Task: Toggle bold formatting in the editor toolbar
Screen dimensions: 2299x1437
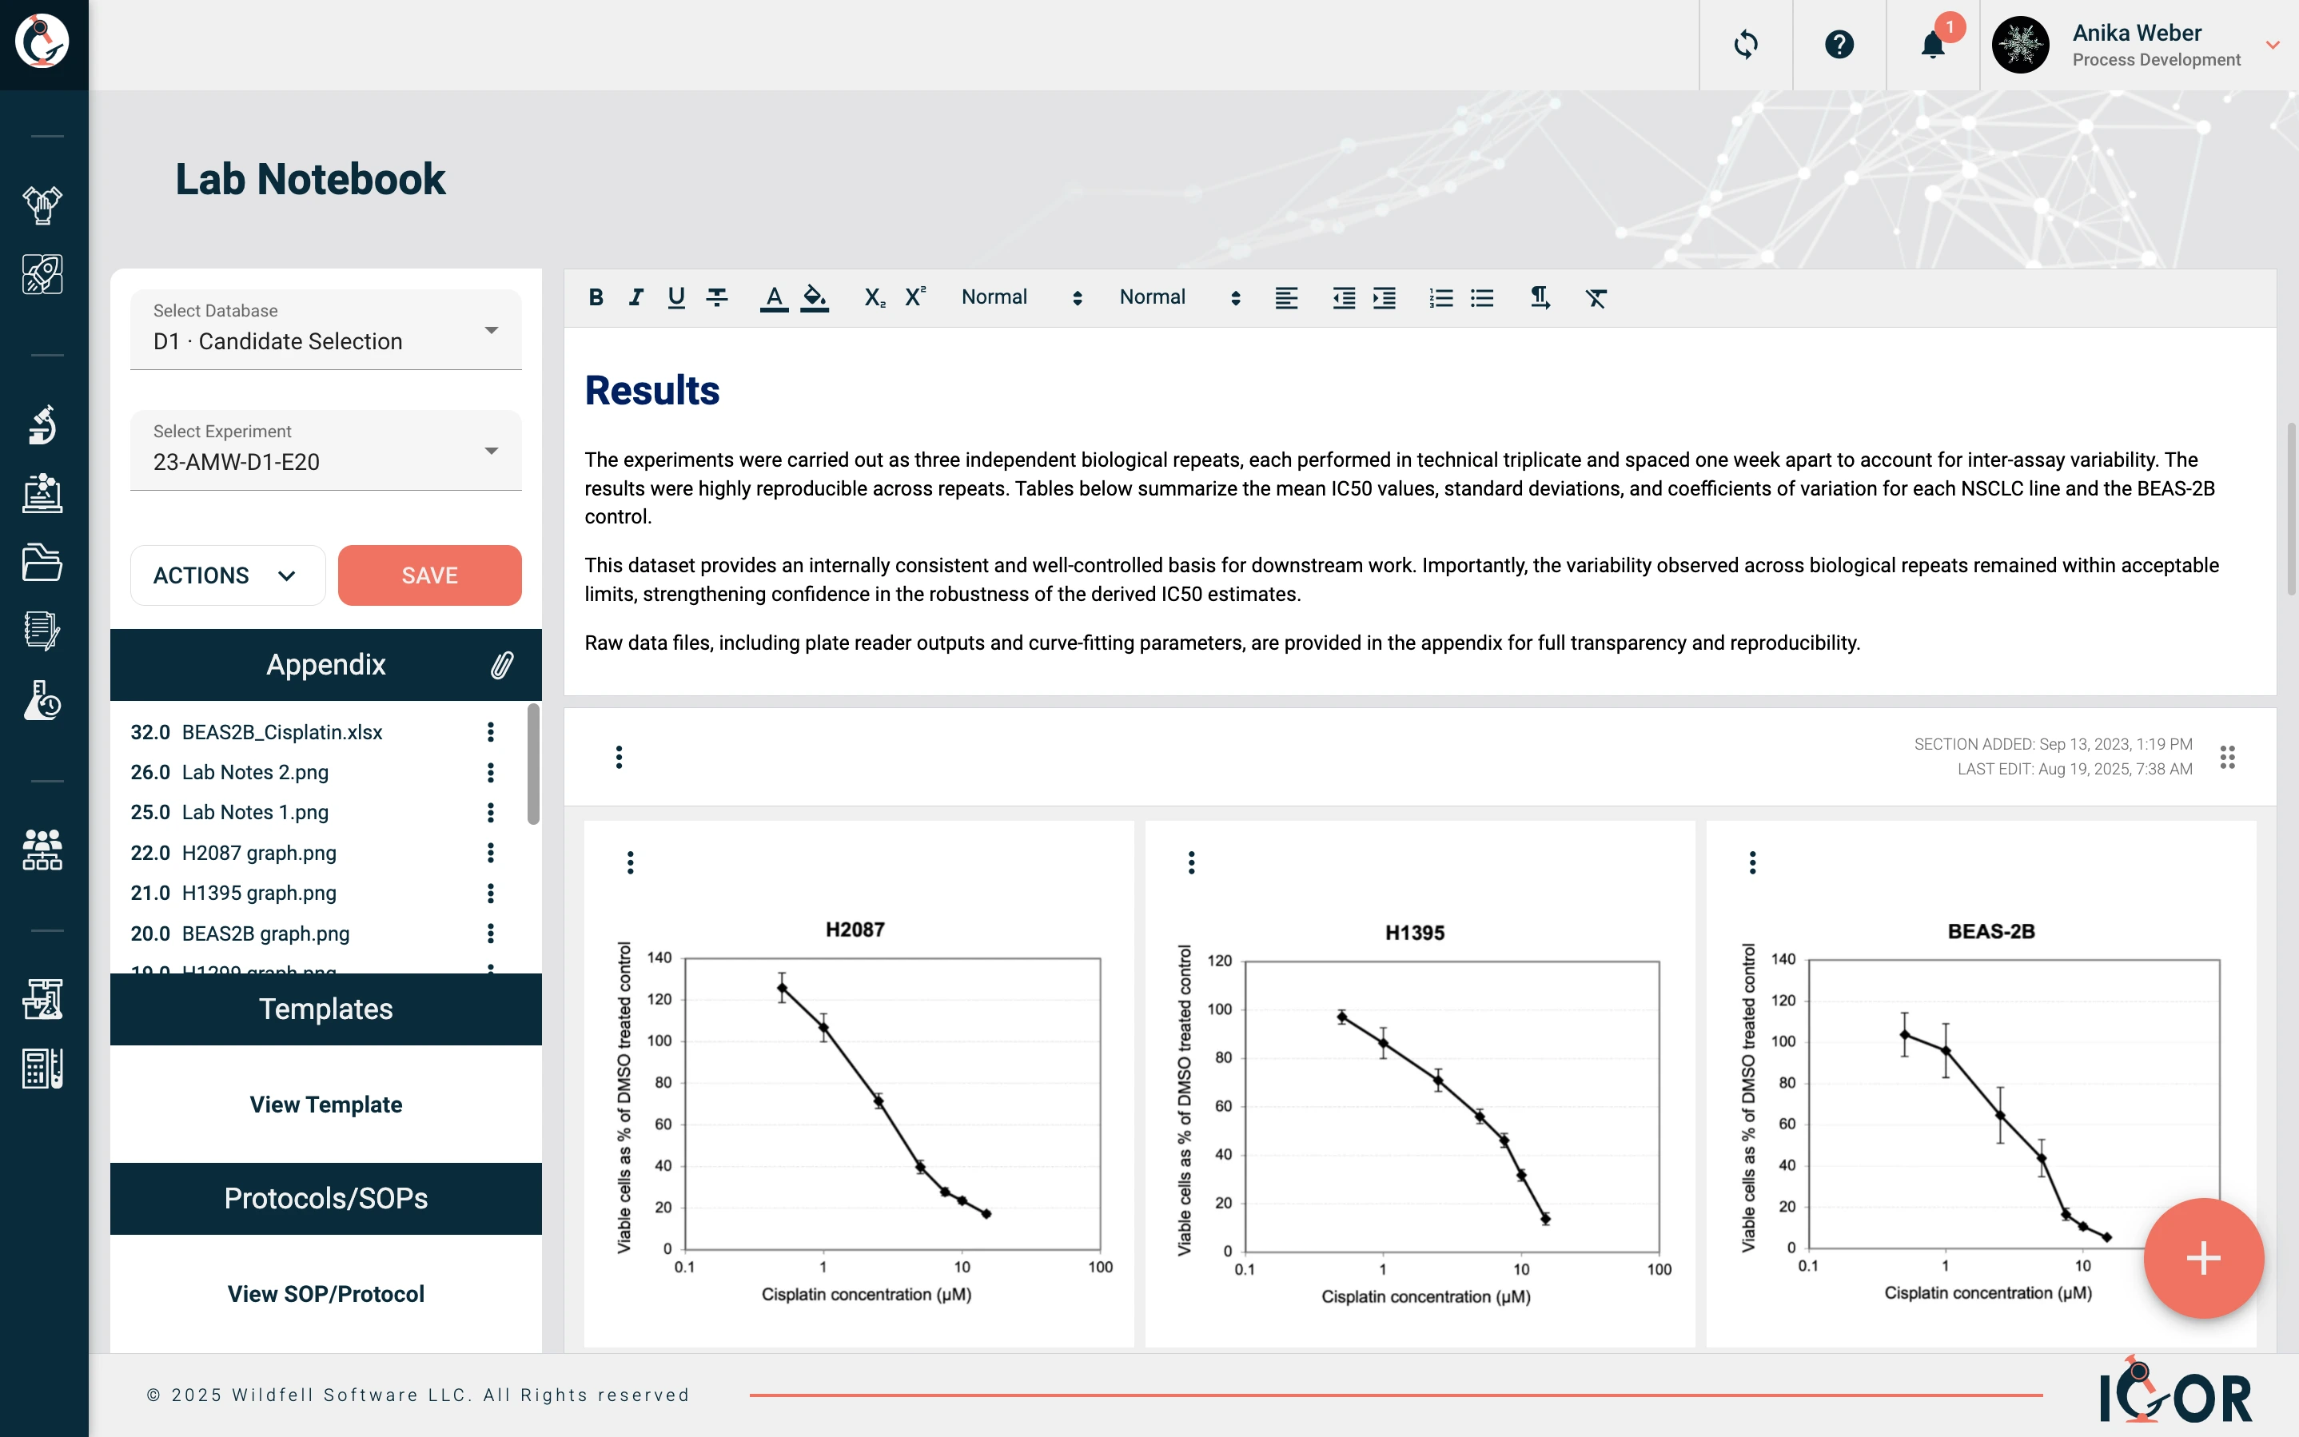Action: (x=596, y=297)
